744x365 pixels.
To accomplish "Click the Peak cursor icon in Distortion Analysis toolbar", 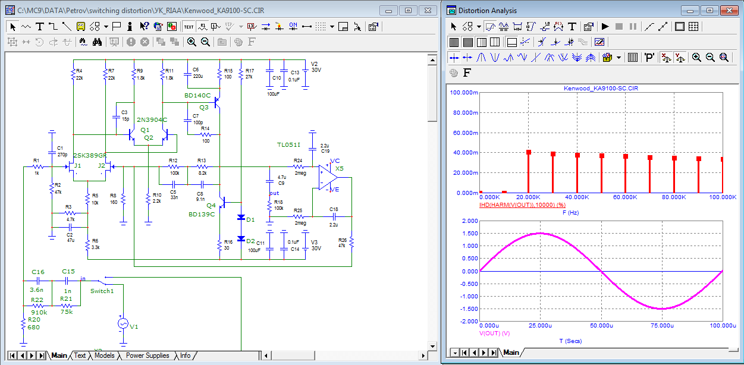I will pos(481,58).
